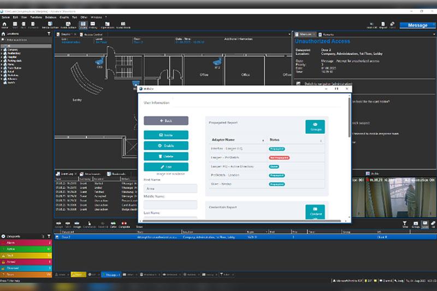Click the Delete user button

click(166, 156)
